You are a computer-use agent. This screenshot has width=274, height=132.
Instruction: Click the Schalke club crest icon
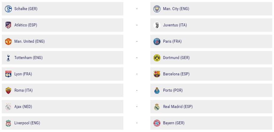coord(8,9)
